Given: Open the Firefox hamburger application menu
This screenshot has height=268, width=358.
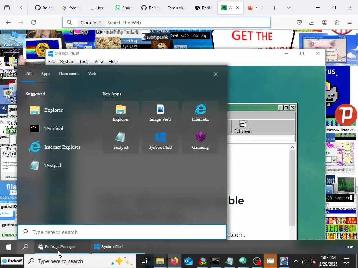Looking at the screenshot, I should click(350, 22).
